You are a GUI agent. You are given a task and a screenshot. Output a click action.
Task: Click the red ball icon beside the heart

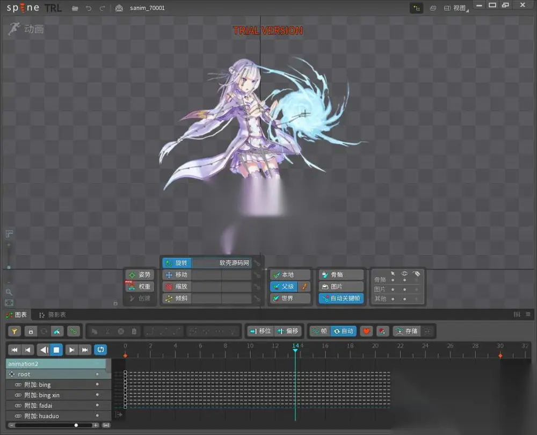382,331
